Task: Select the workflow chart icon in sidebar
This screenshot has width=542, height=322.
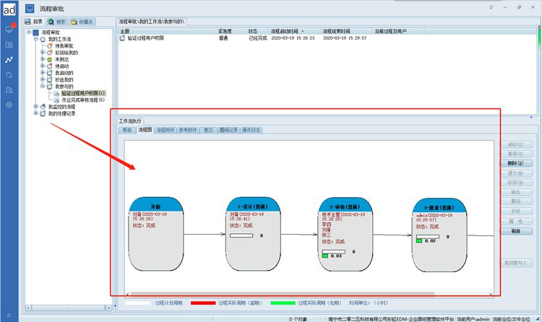Action: 9,59
